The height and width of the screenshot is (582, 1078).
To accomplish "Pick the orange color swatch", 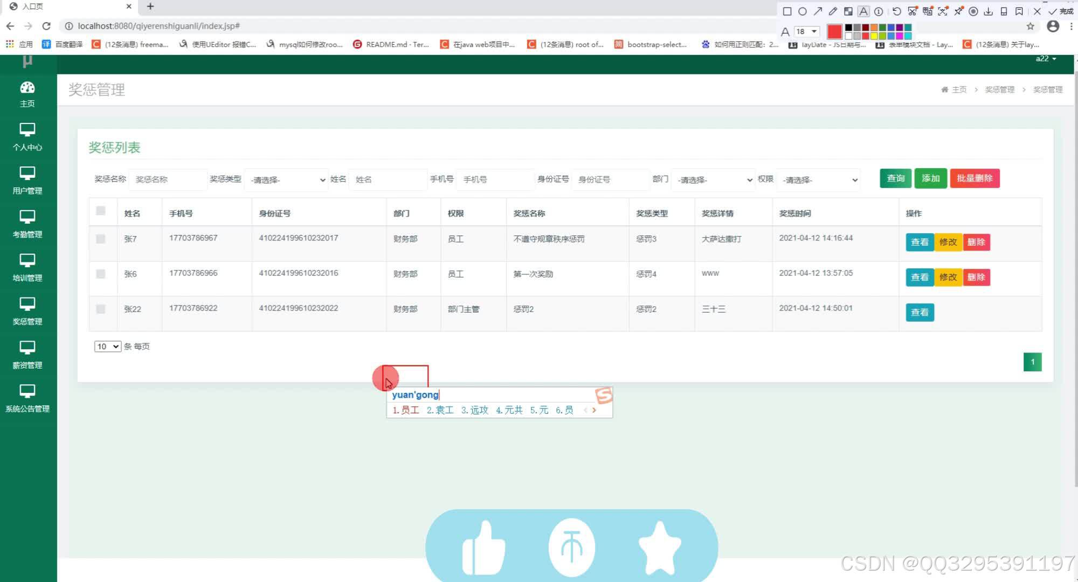I will 874,27.
